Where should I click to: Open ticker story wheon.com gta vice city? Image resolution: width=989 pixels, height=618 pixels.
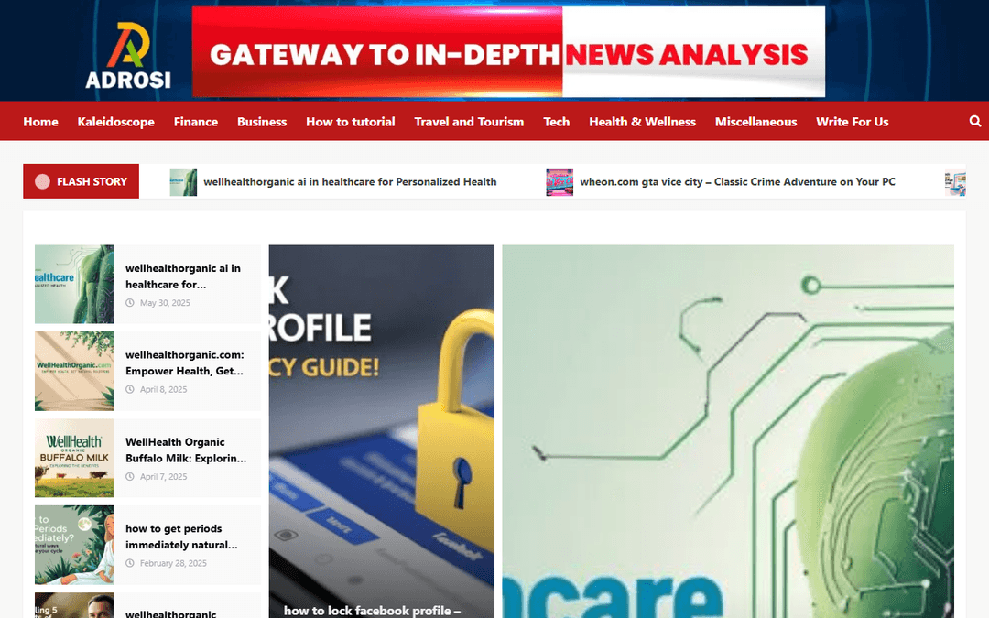point(737,181)
